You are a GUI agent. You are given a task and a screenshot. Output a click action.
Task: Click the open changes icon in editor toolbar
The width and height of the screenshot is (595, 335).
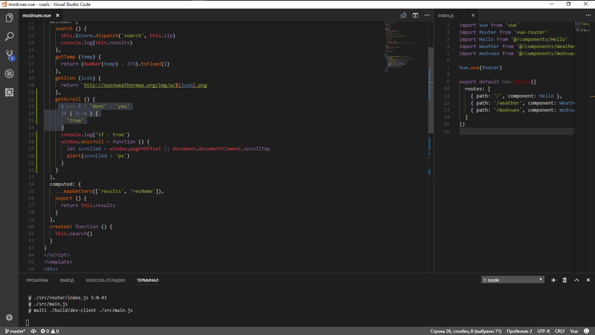coord(403,15)
